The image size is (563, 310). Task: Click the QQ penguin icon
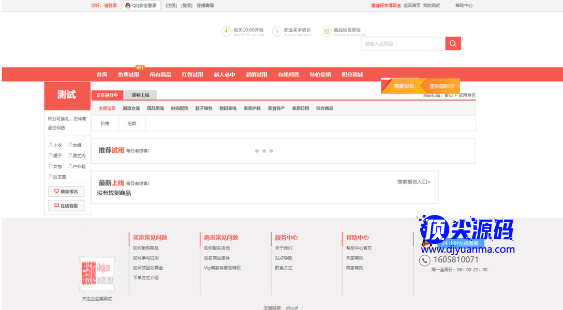[x=128, y=6]
